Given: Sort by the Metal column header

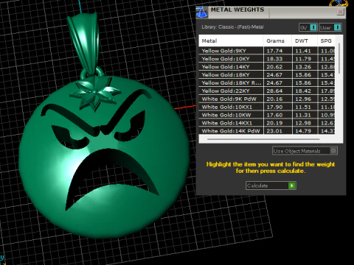Looking at the screenshot, I should point(231,40).
